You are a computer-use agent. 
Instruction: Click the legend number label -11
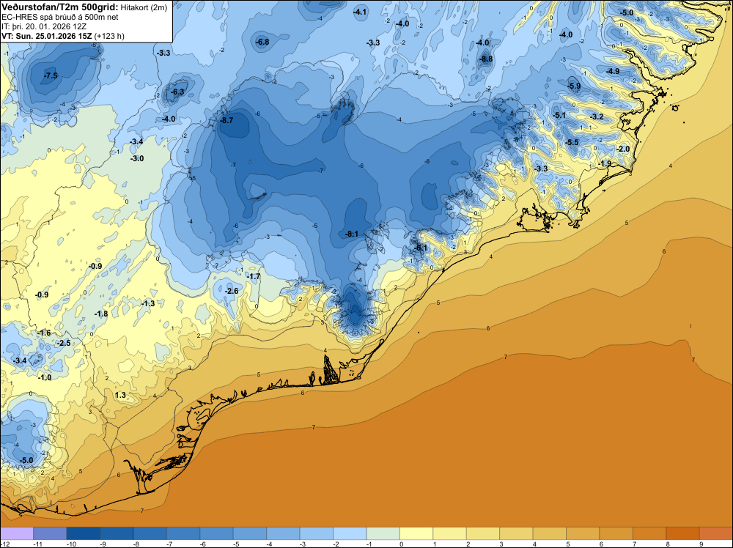tap(38, 544)
